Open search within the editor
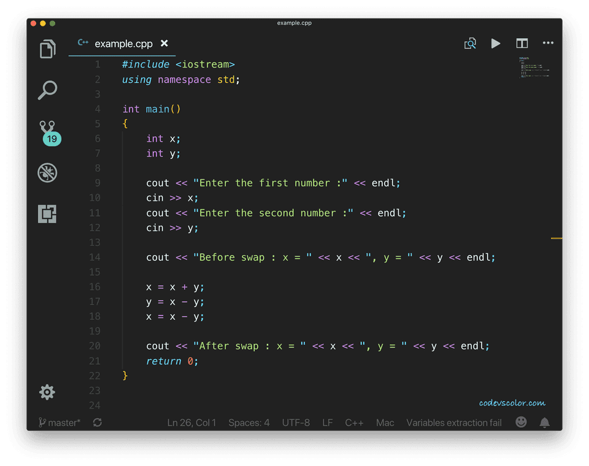Viewport: 589px width, 466px height. [x=470, y=43]
